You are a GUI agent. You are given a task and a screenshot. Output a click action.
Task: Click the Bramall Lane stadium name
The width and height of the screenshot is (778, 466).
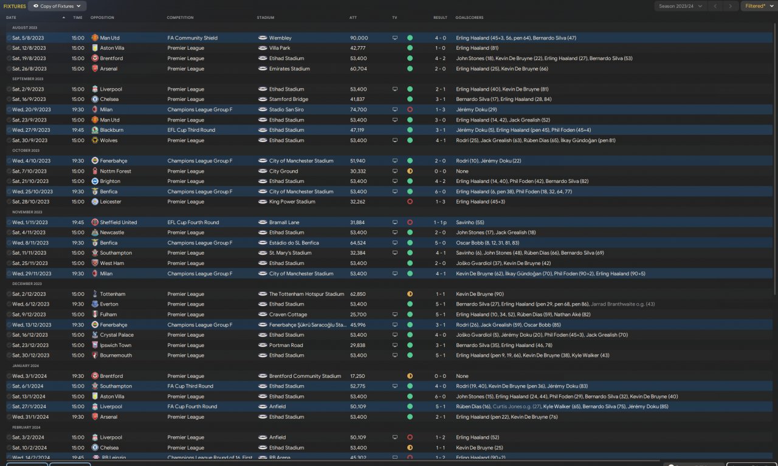pyautogui.click(x=284, y=222)
